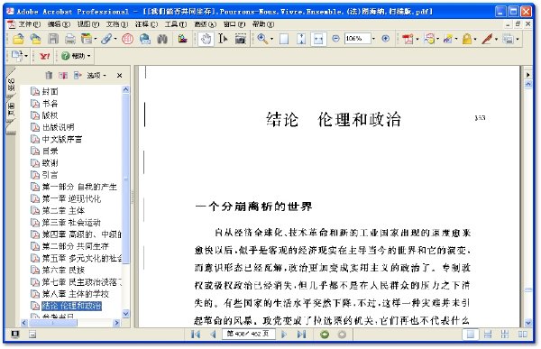
Task: Switch to Continuous page layout
Action: 488,335
